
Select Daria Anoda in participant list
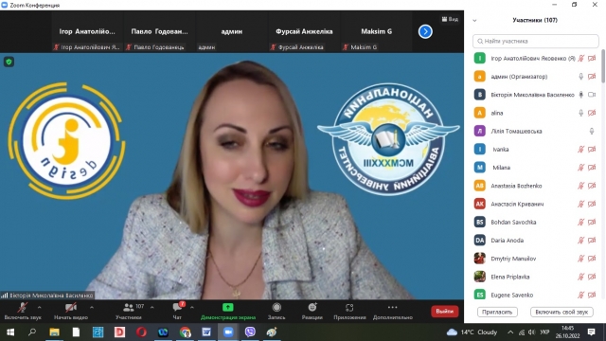point(535,240)
